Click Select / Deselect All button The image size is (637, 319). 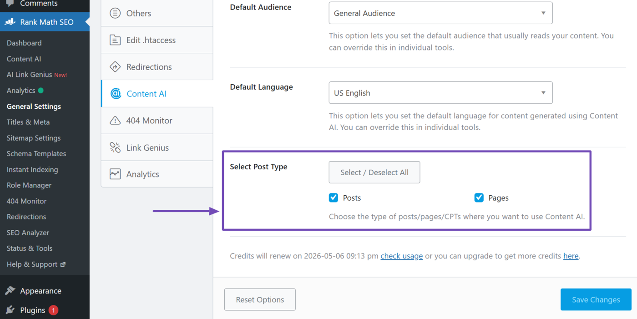click(374, 172)
